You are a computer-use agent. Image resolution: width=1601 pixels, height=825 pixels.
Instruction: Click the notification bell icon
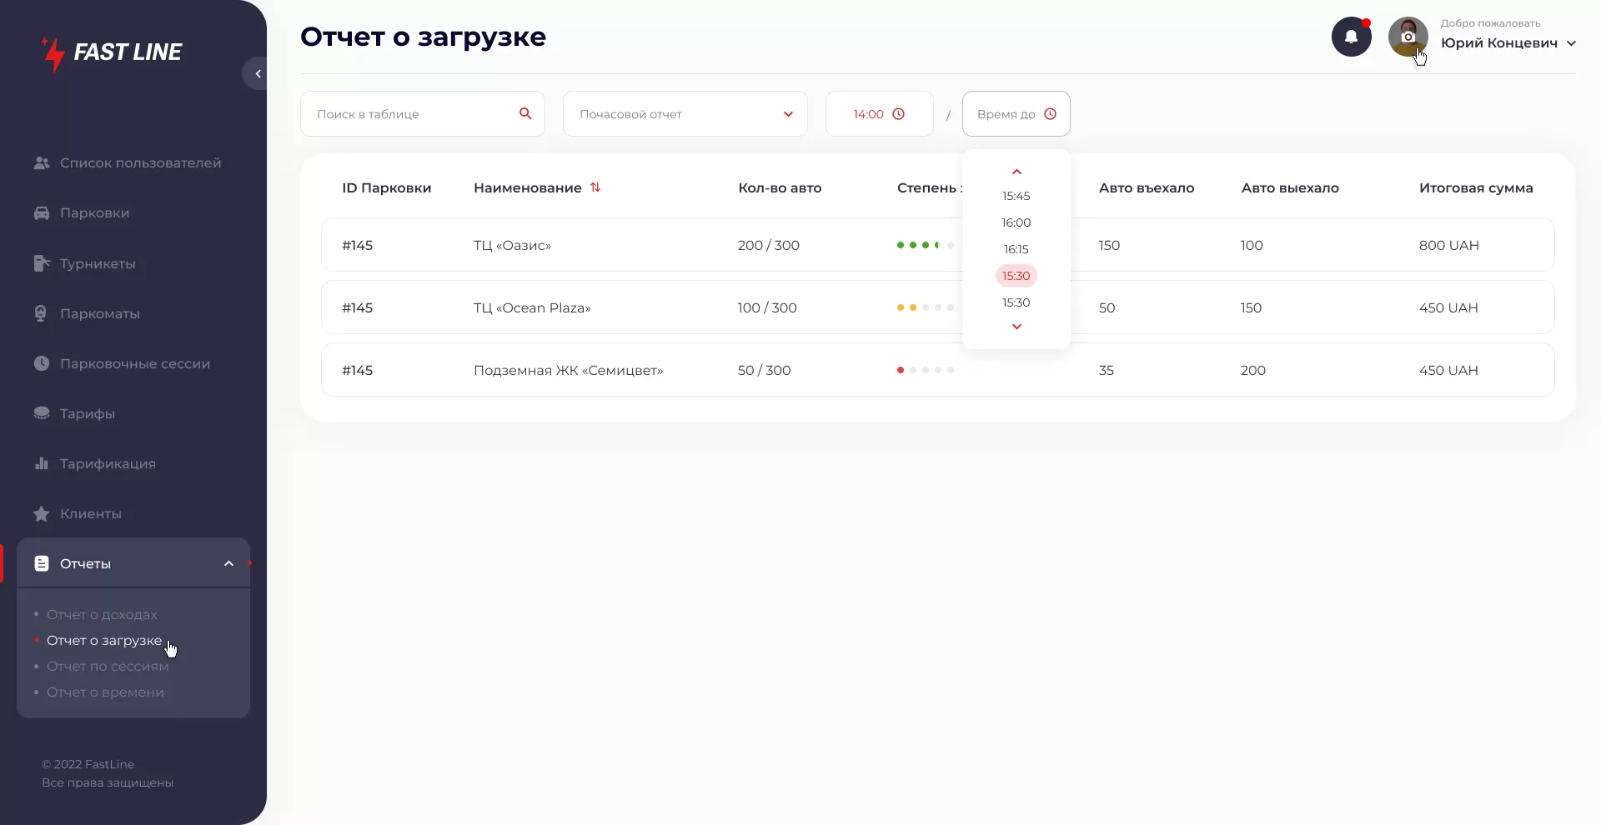1351,37
